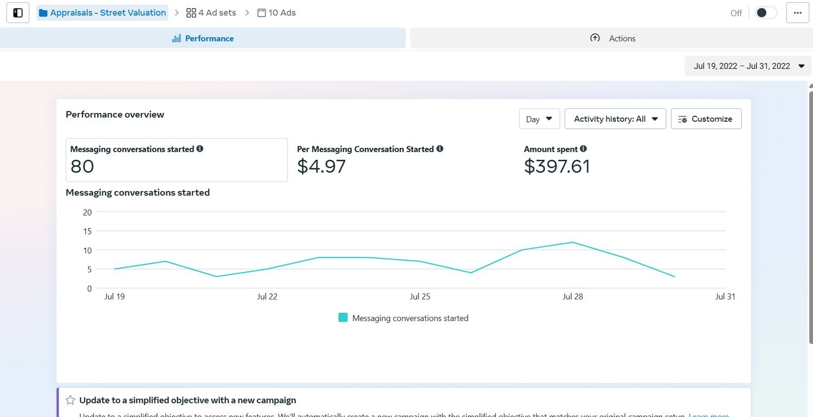The height and width of the screenshot is (417, 813).
Task: Switch to the Actions tab
Action: 611,38
